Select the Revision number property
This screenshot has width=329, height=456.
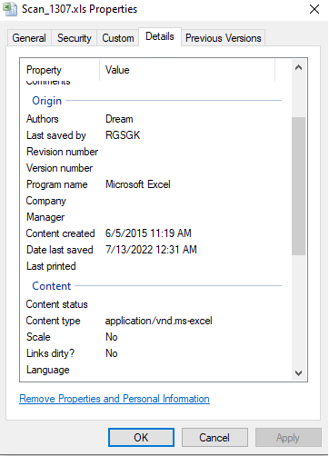pyautogui.click(x=62, y=152)
